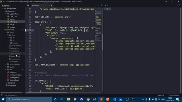Add new tab in right pane
This screenshot has height=102, width=182.
pos(177,5)
